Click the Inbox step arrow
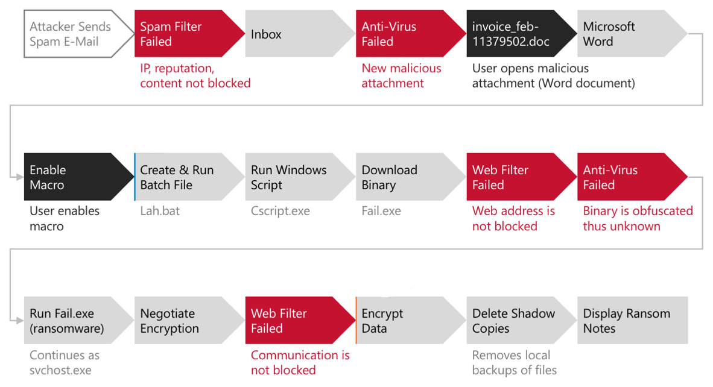 click(x=293, y=34)
